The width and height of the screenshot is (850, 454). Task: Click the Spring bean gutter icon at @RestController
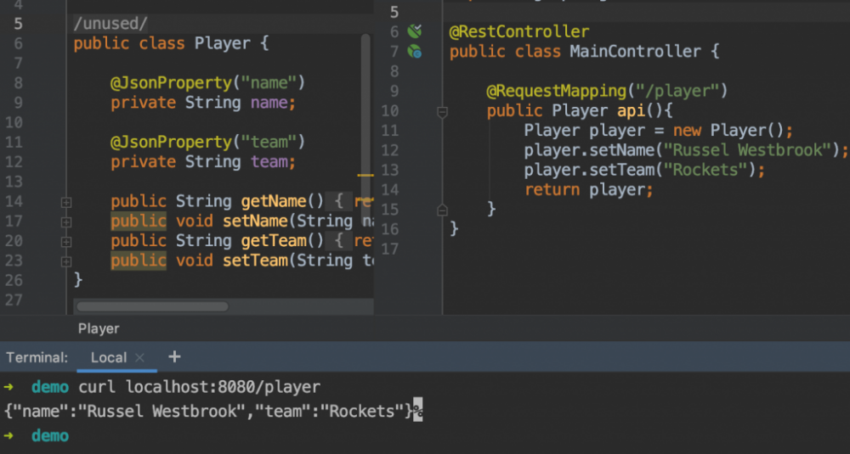pyautogui.click(x=415, y=31)
